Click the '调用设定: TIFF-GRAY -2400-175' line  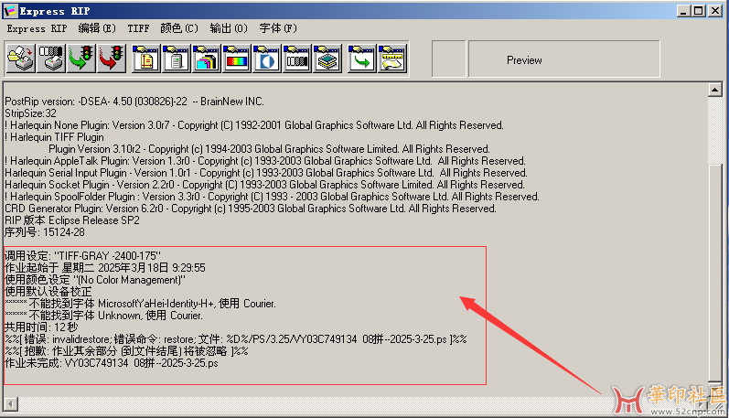[82, 256]
